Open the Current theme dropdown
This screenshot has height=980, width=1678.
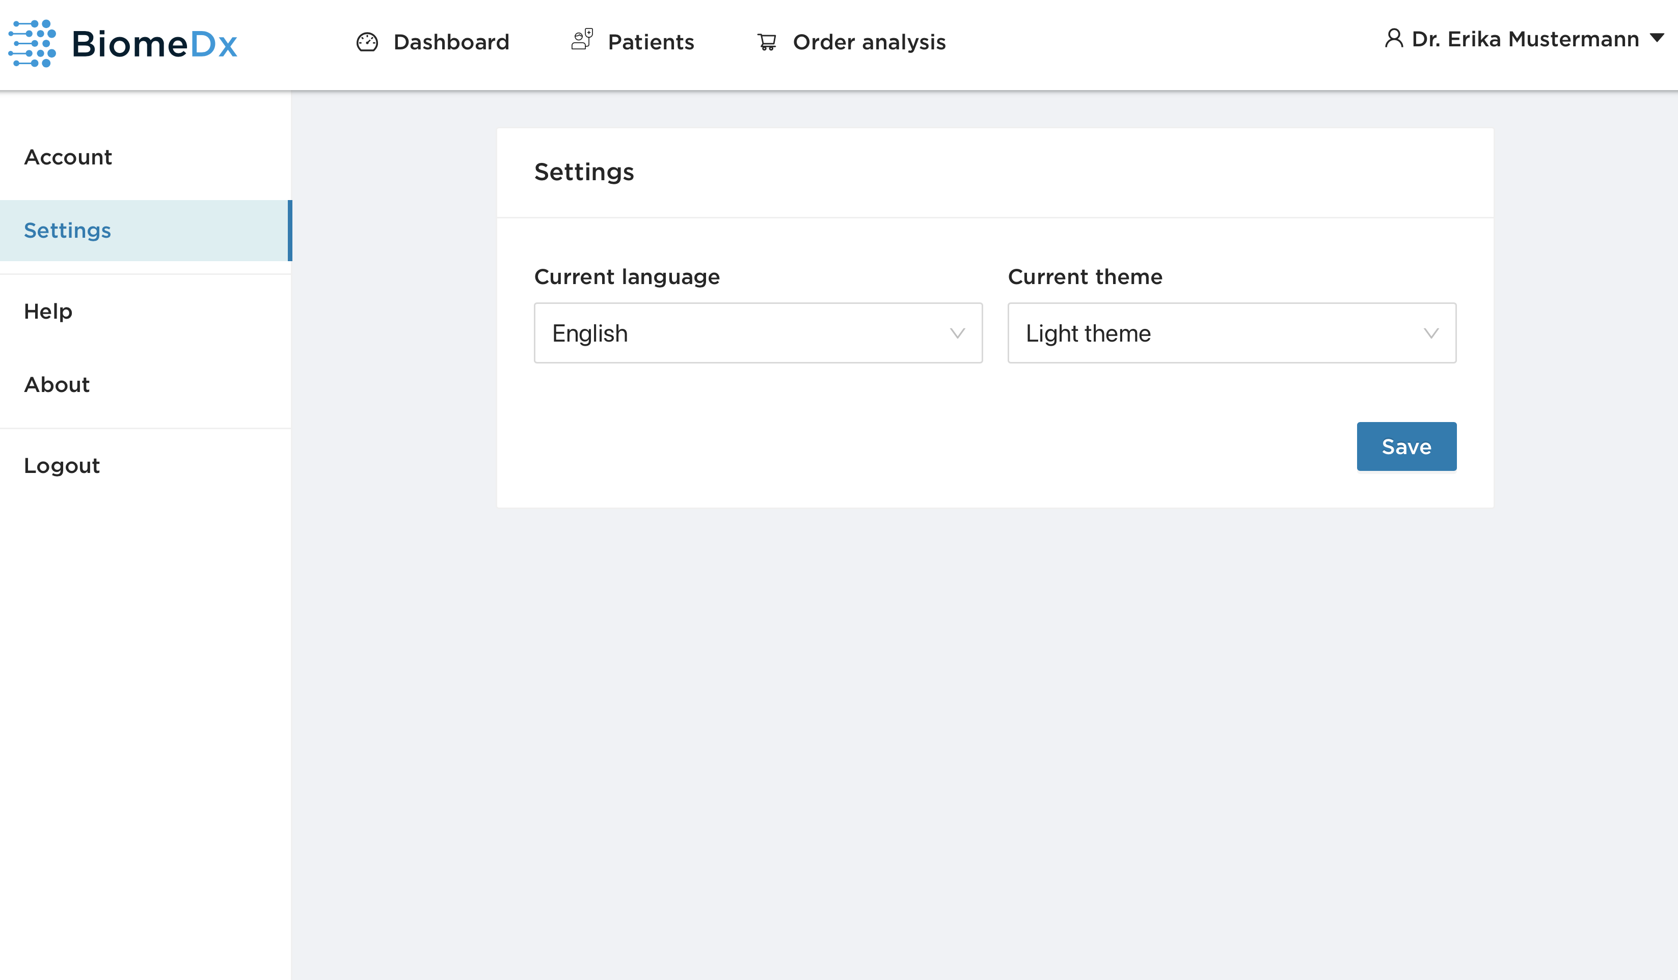1232,332
